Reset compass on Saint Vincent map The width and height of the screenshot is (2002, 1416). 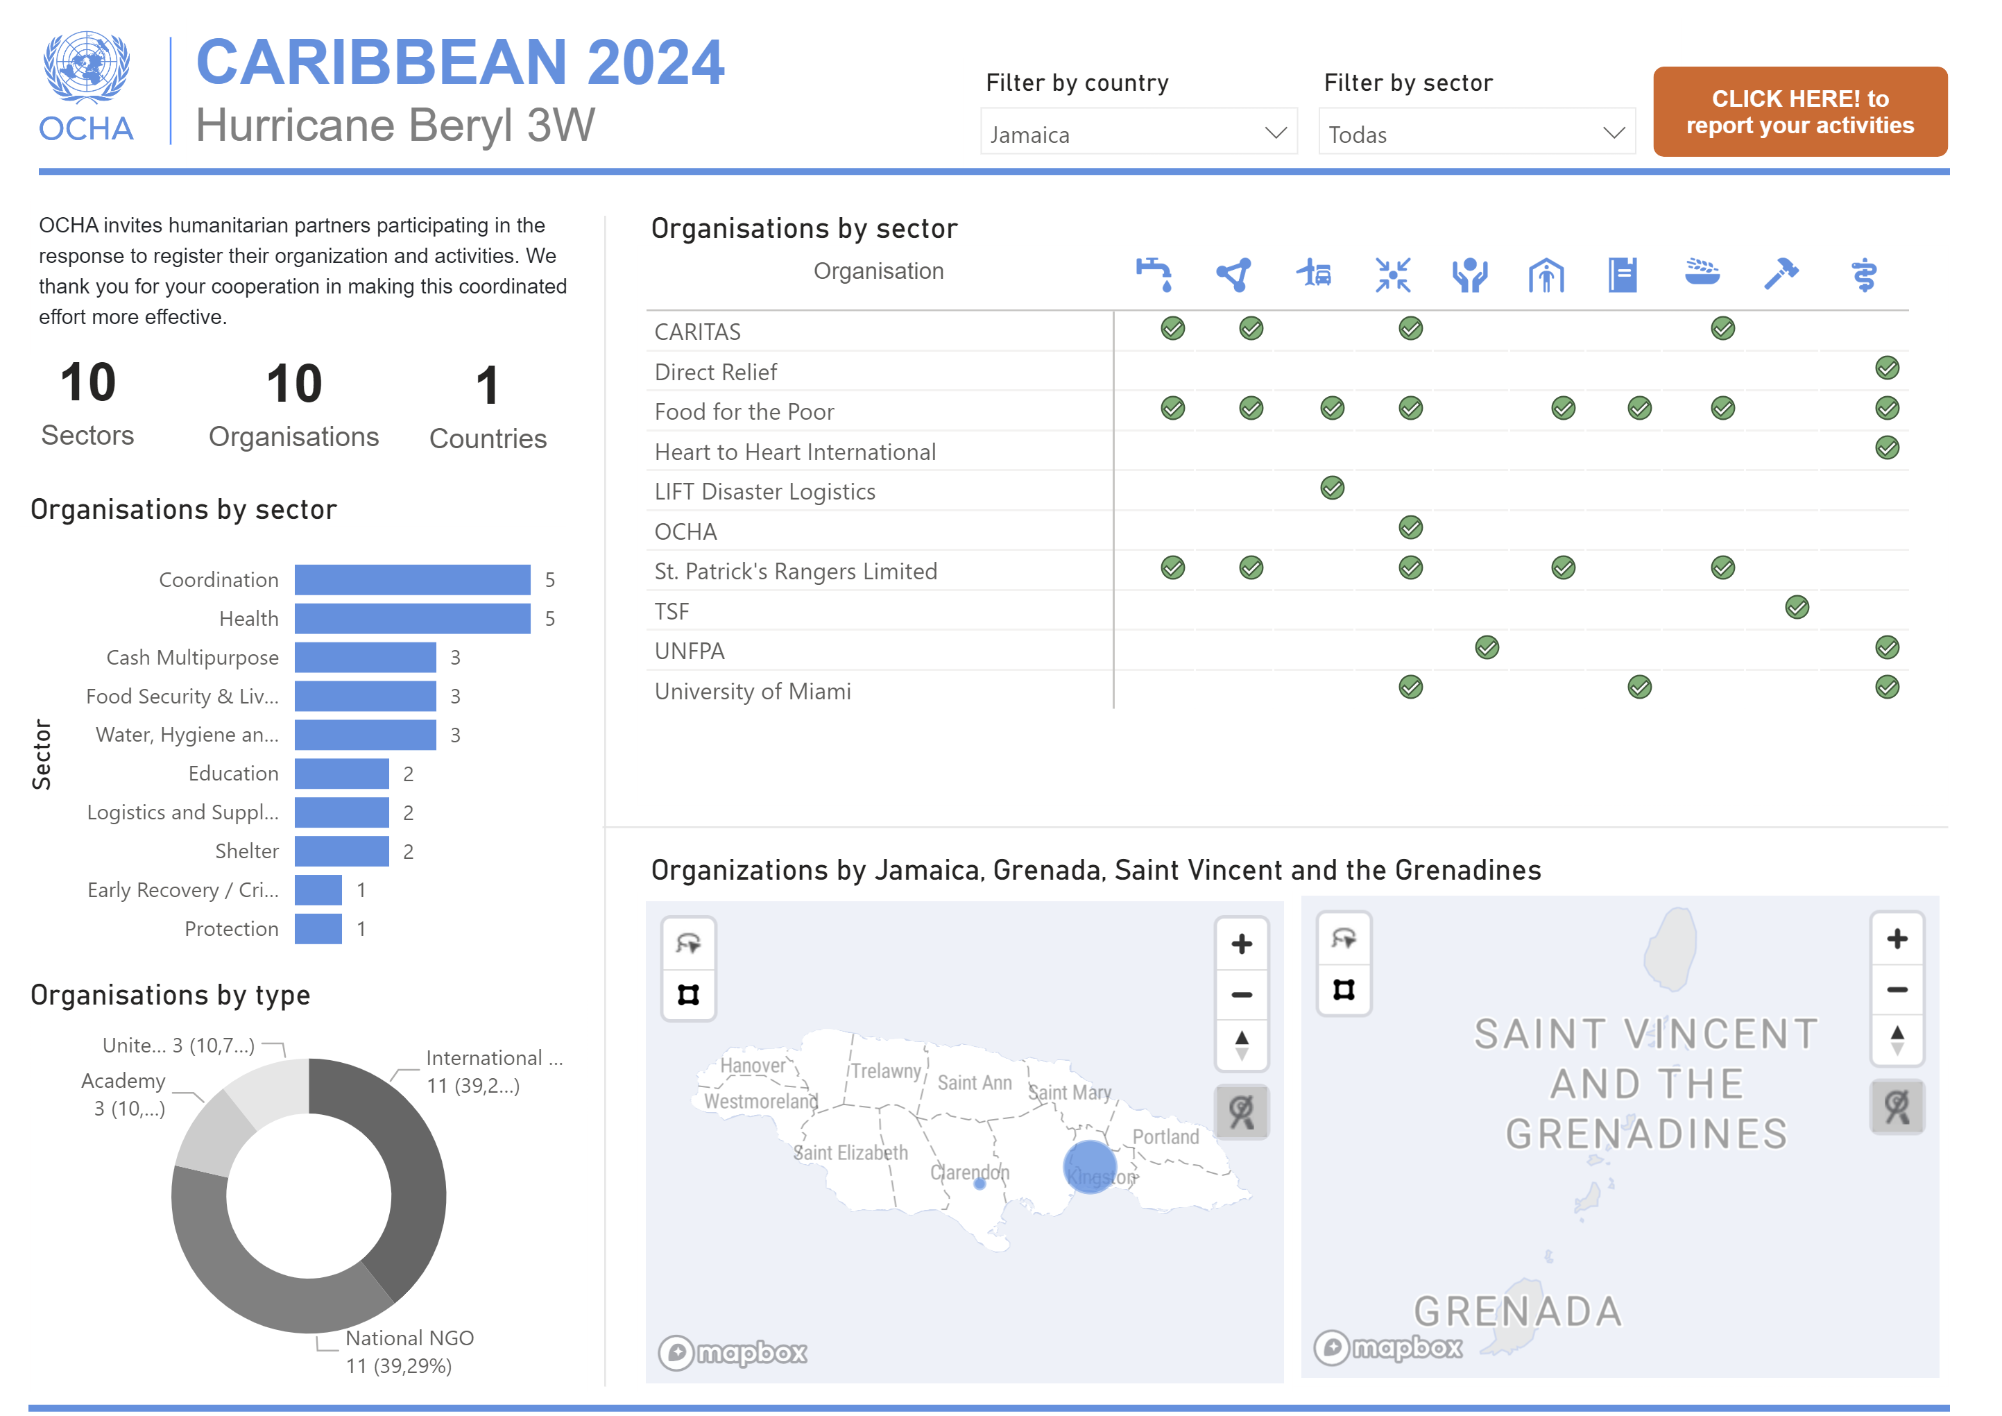(1897, 1039)
